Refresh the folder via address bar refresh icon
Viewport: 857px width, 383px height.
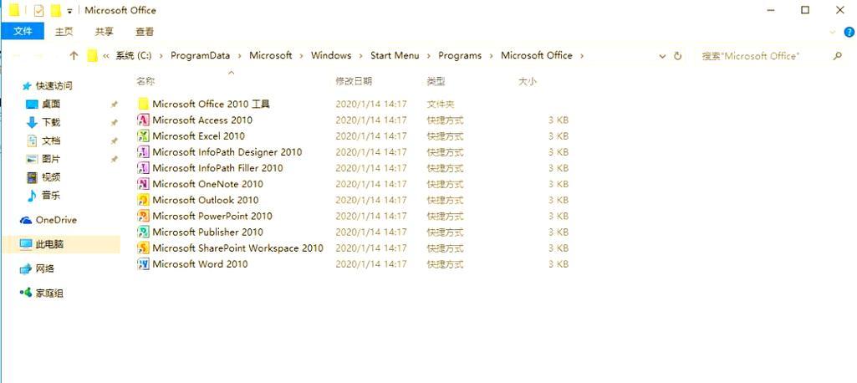[678, 56]
